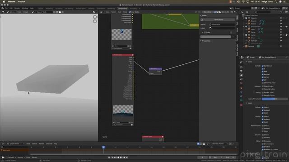Image resolution: width=289 pixels, height=162 pixels.
Task: Click the Wi-Fi status icon
Action: 243,1
